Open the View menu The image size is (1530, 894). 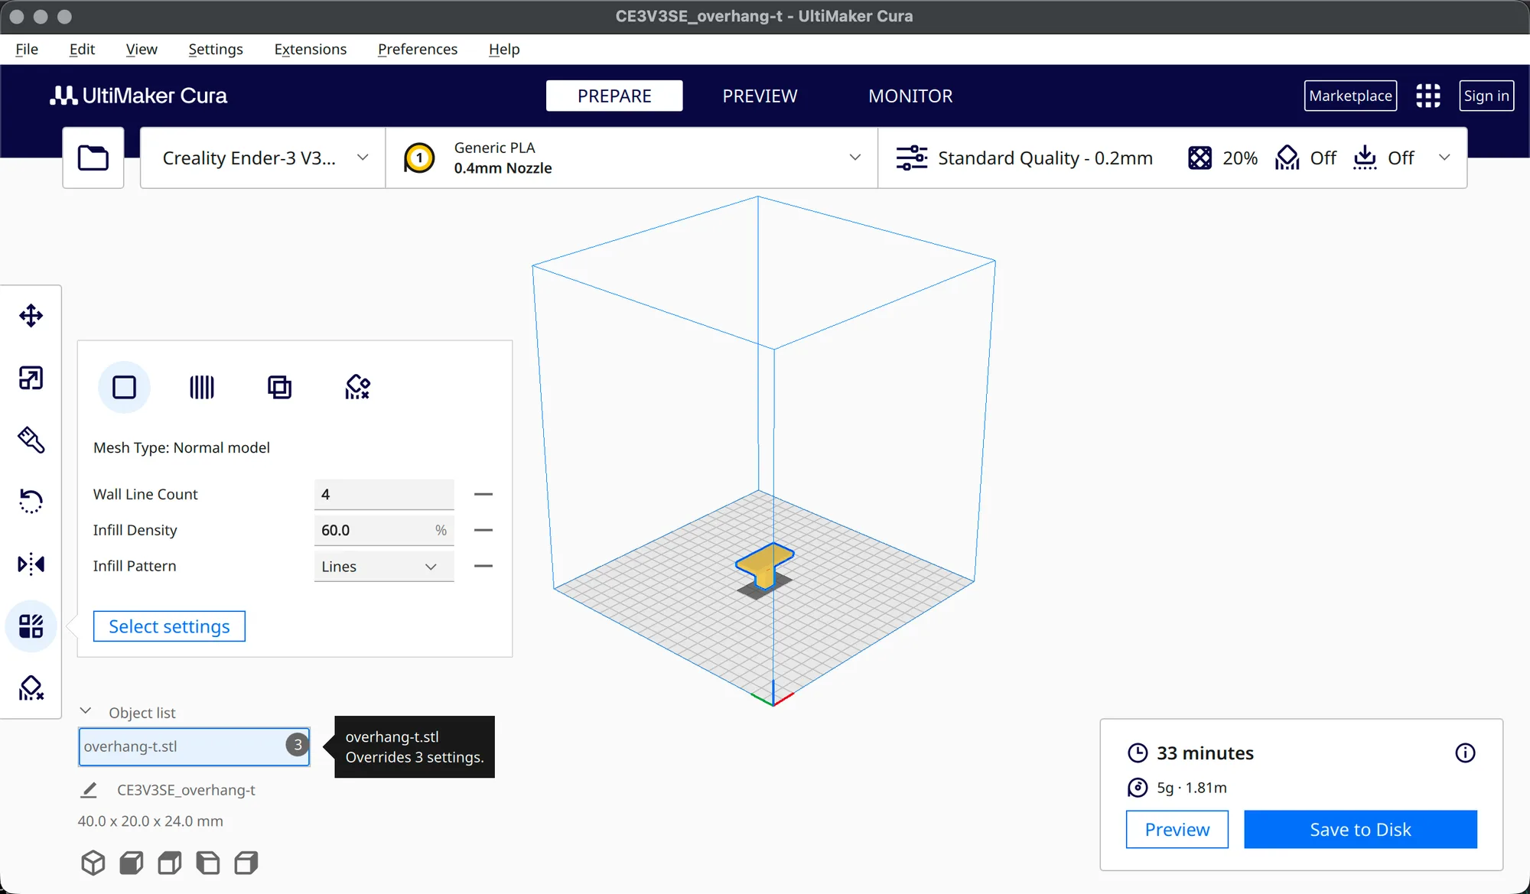coord(142,49)
